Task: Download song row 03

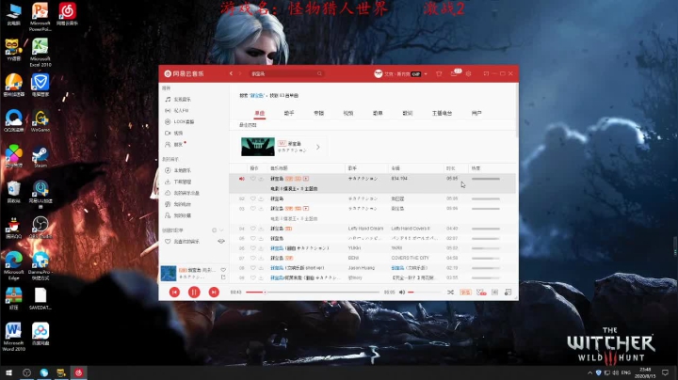Action: point(261,209)
